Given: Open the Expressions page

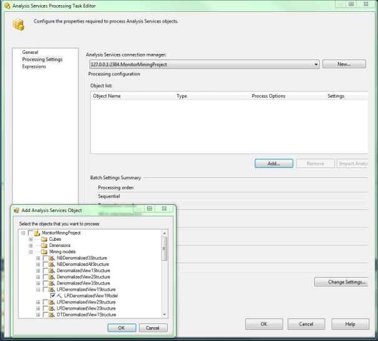Looking at the screenshot, I should [34, 66].
